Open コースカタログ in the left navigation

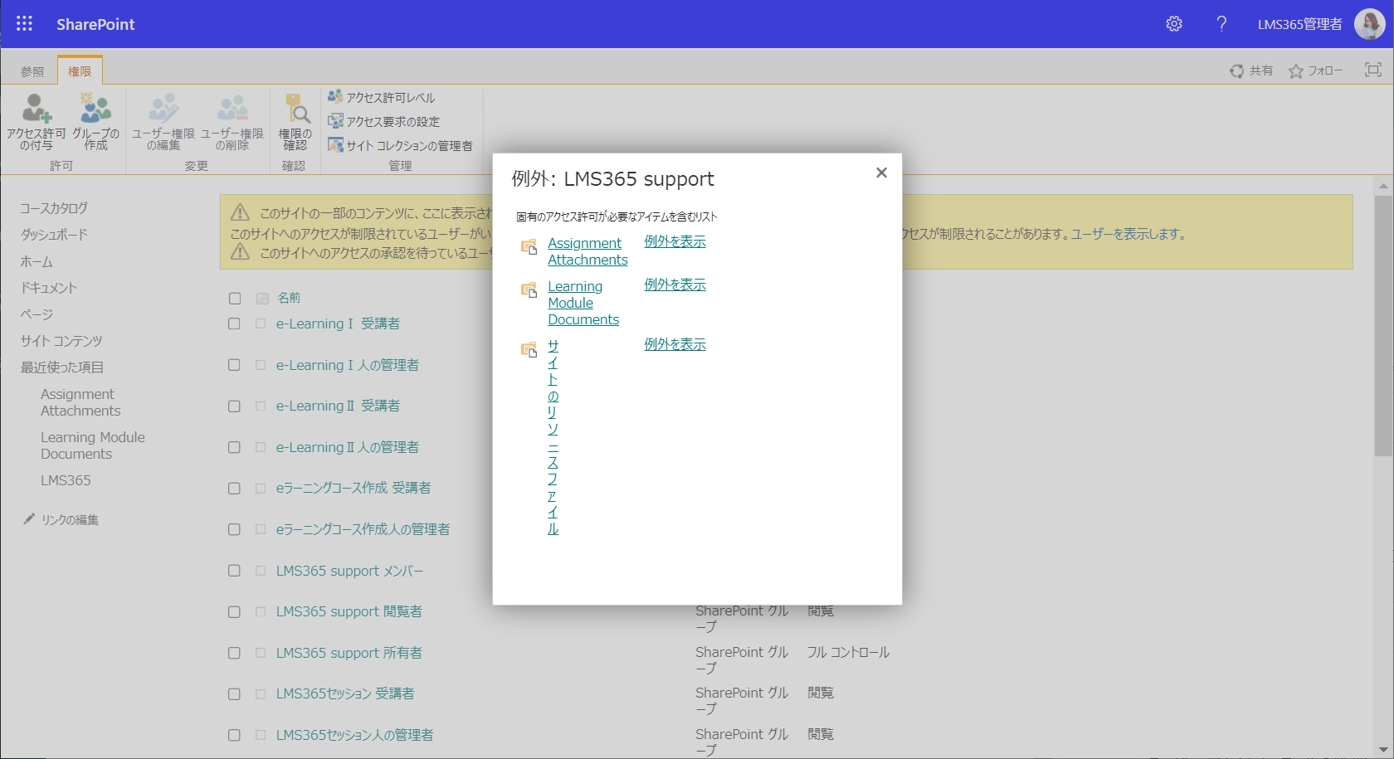click(x=54, y=208)
